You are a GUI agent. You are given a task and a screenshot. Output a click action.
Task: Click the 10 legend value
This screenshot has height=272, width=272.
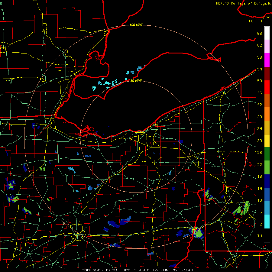[x=260, y=200]
